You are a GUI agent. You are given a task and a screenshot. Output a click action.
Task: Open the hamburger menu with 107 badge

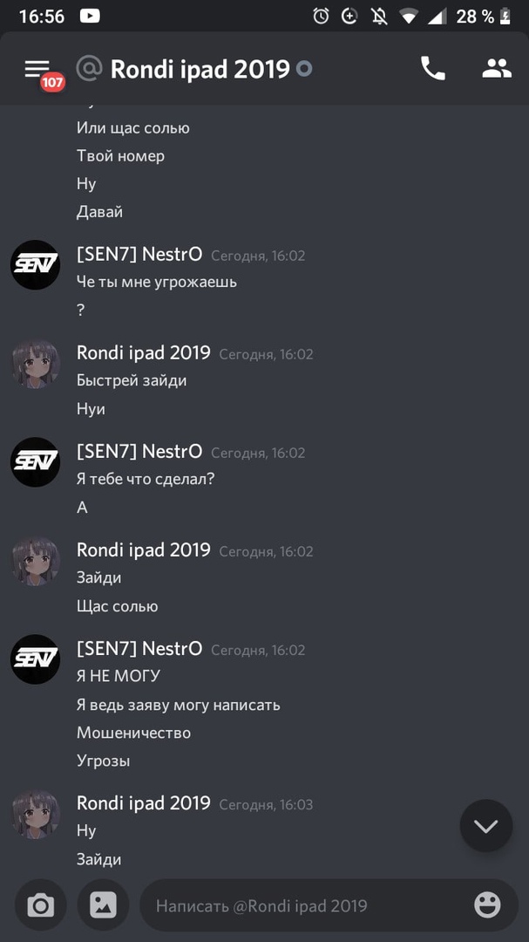tap(37, 70)
